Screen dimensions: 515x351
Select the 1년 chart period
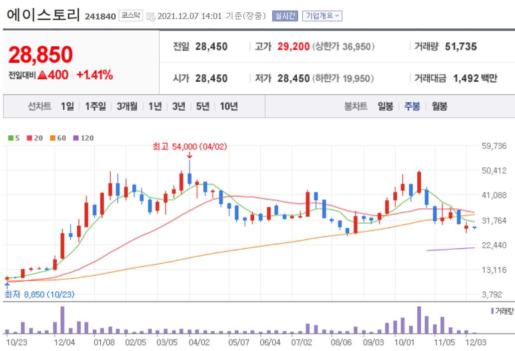tap(155, 106)
